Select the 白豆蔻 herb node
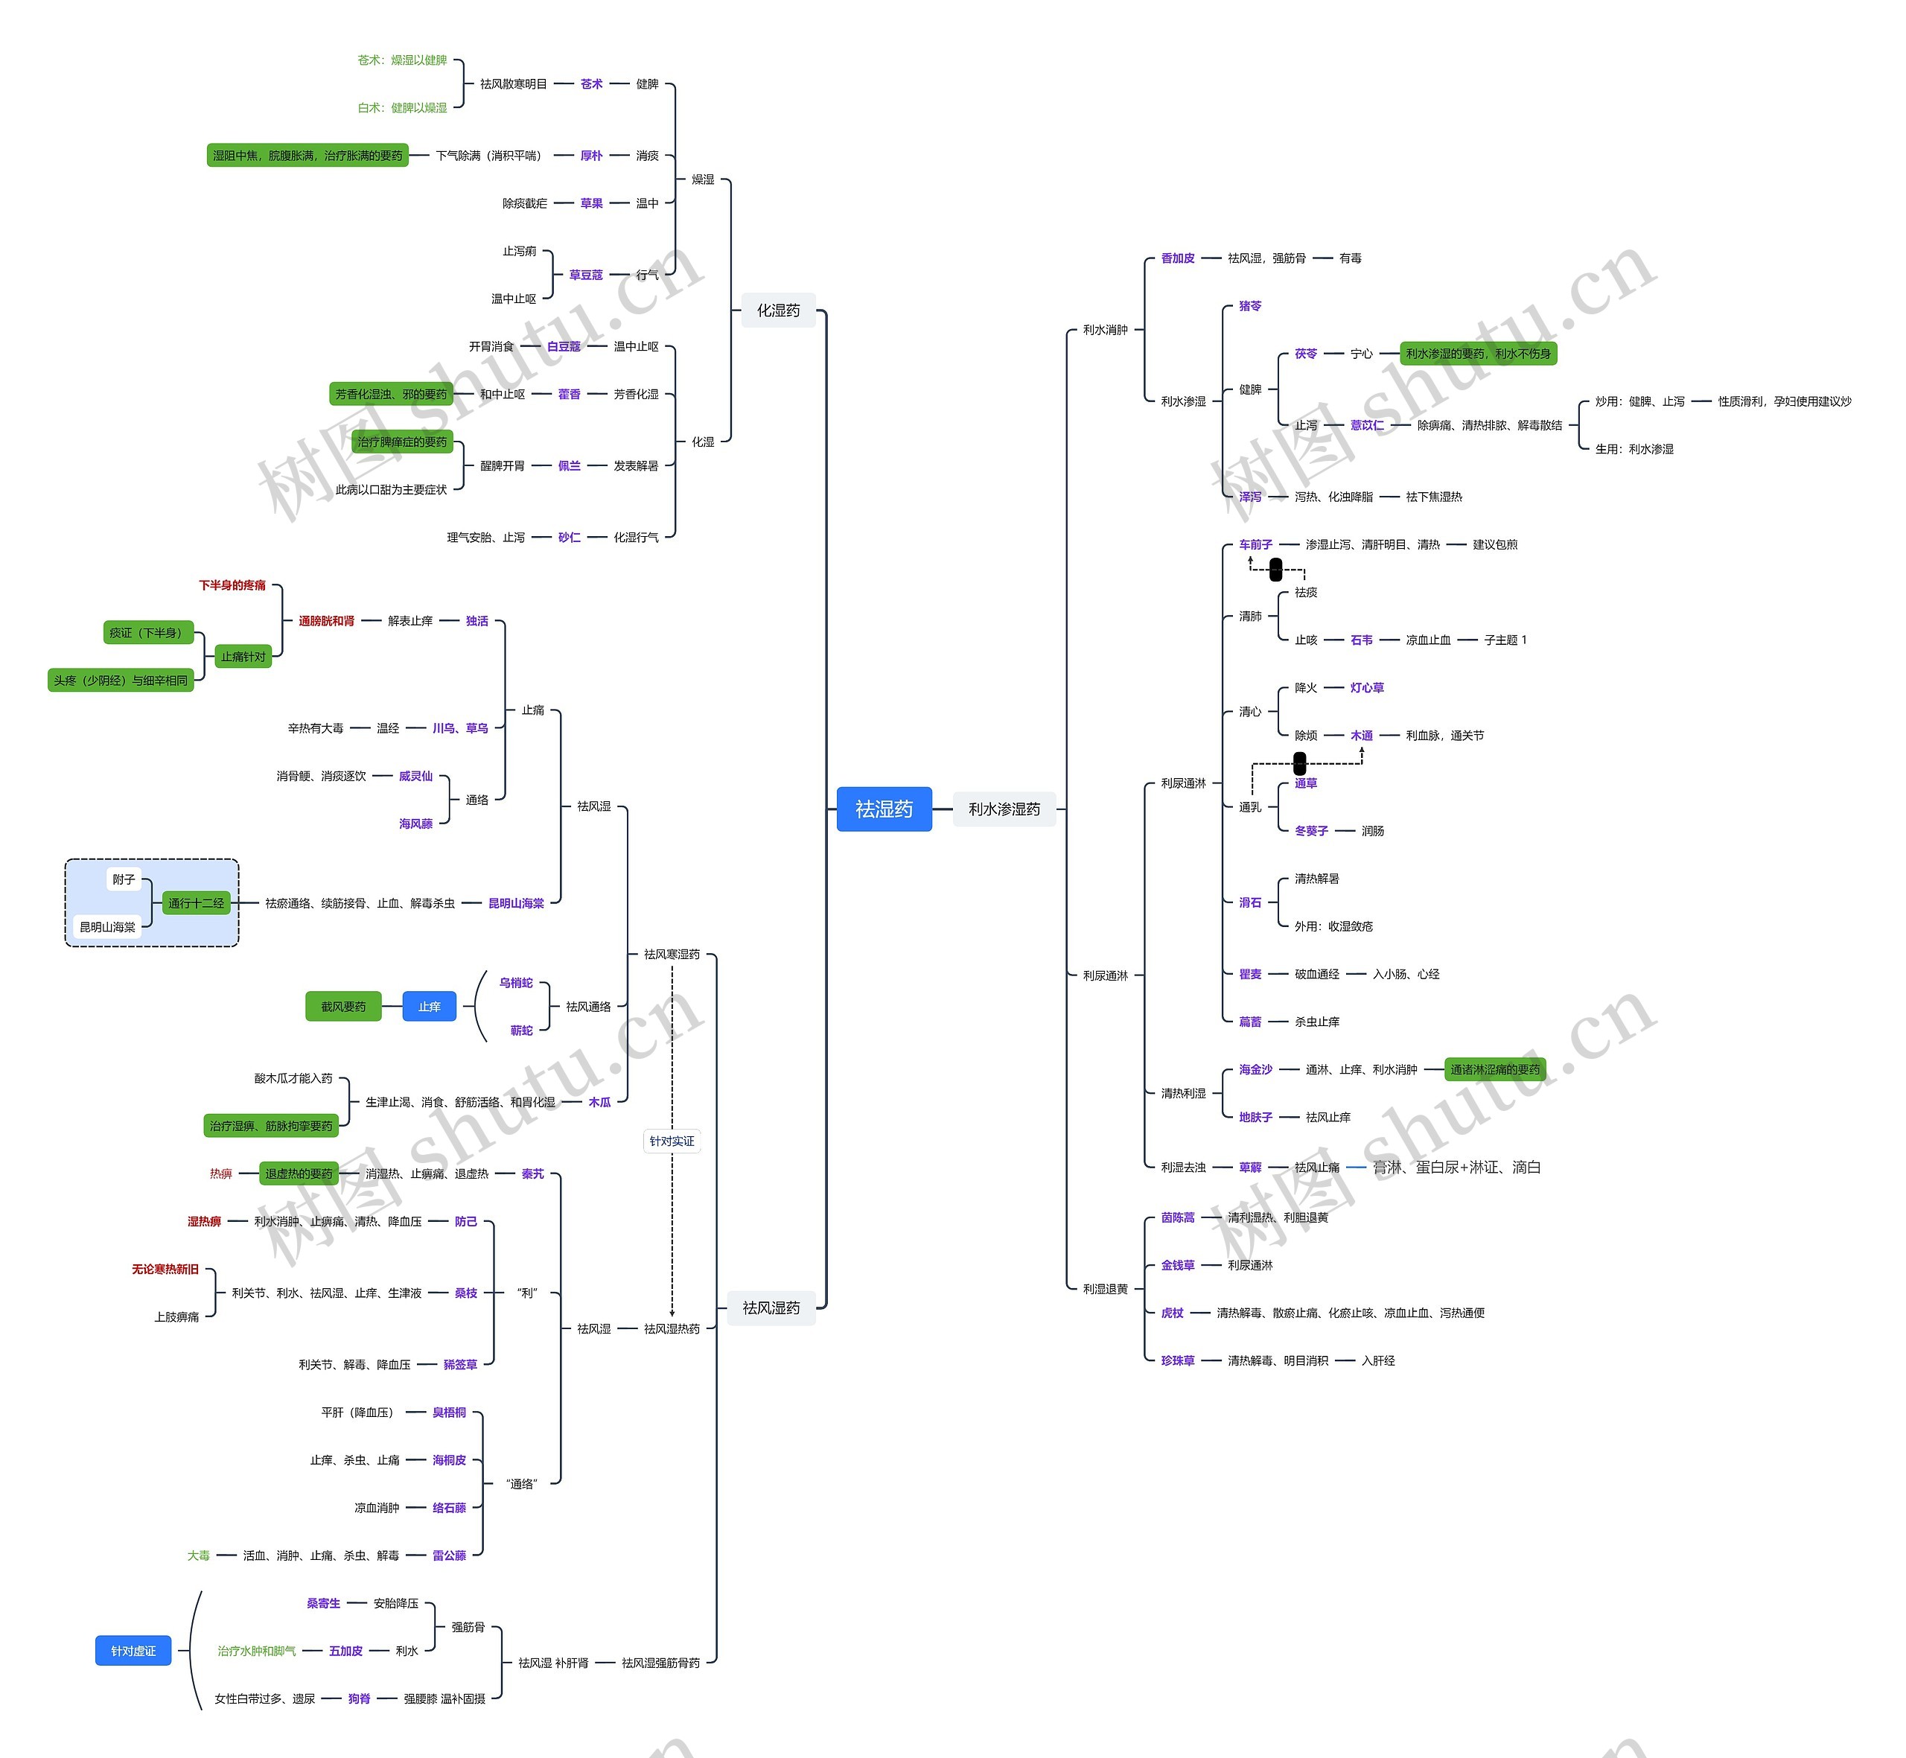Viewport: 1906px width, 1758px height. point(564,346)
